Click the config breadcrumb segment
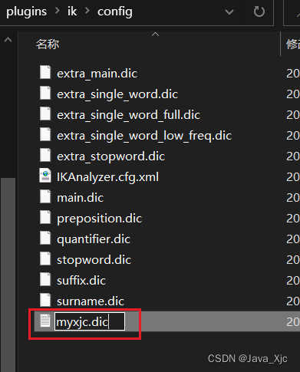 [115, 12]
